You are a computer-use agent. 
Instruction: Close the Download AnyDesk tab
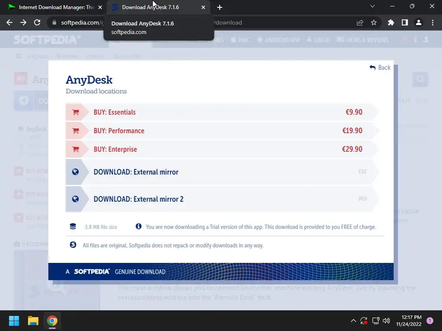click(203, 8)
